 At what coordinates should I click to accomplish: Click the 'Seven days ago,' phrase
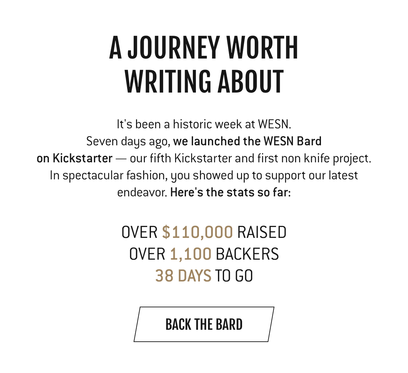(x=128, y=141)
